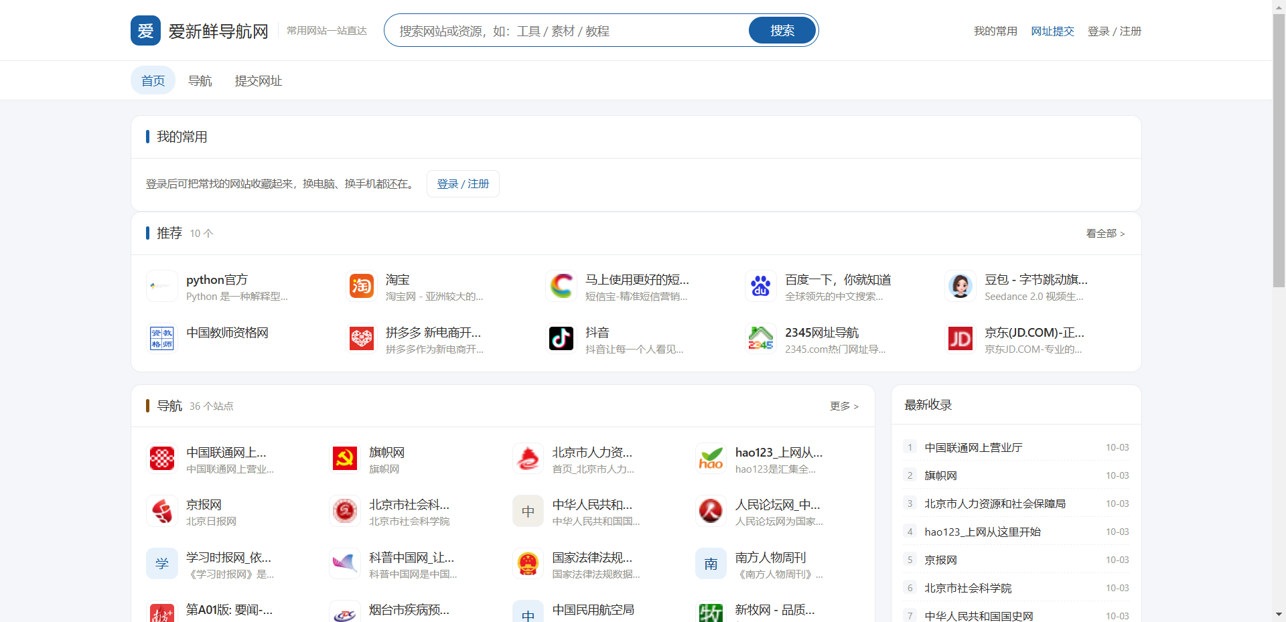
Task: Click the 京东 JD red icon
Action: tap(960, 339)
